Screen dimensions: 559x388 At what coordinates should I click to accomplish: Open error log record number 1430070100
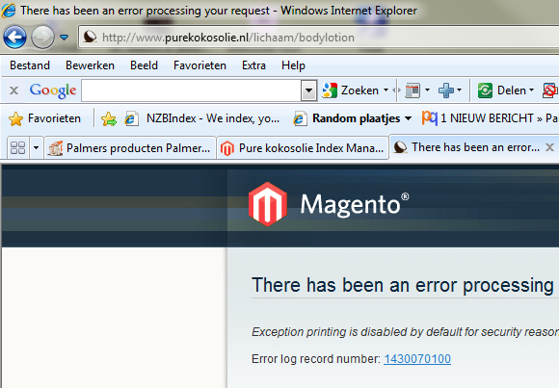(417, 359)
